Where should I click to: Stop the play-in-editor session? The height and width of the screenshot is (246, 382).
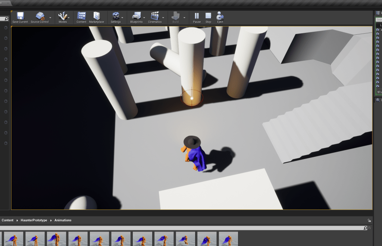click(208, 17)
